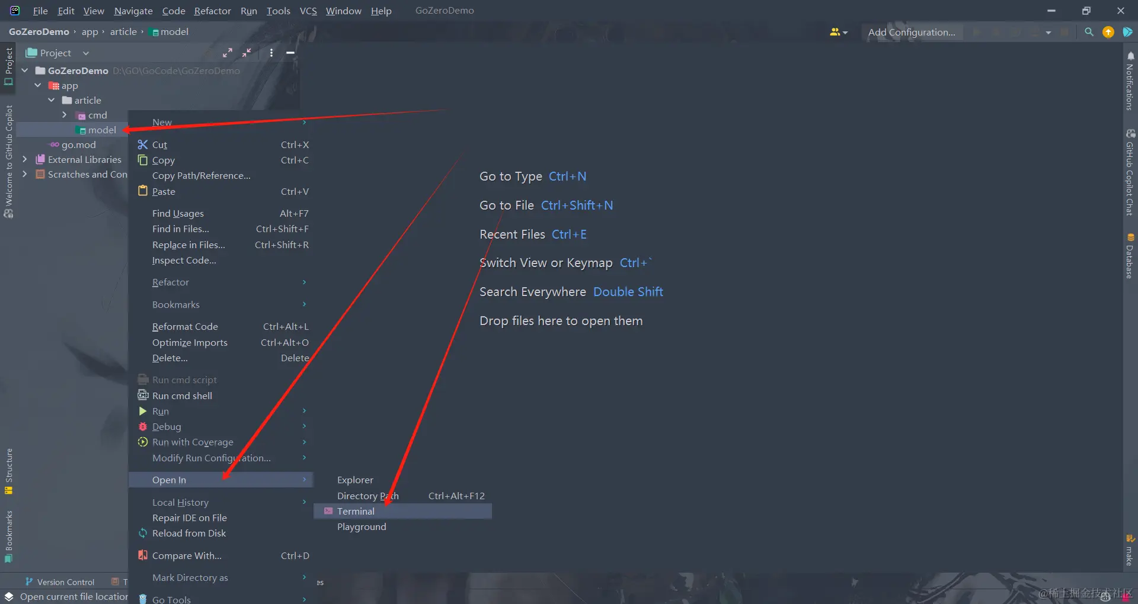Open the Refactor menu in menu bar

coord(212,11)
